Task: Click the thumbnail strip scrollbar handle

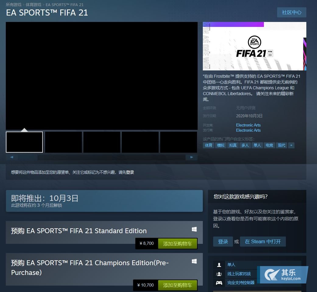Action: pyautogui.click(x=28, y=157)
